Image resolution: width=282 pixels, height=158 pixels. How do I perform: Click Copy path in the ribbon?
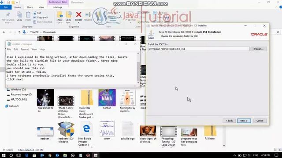[x=41, y=18]
